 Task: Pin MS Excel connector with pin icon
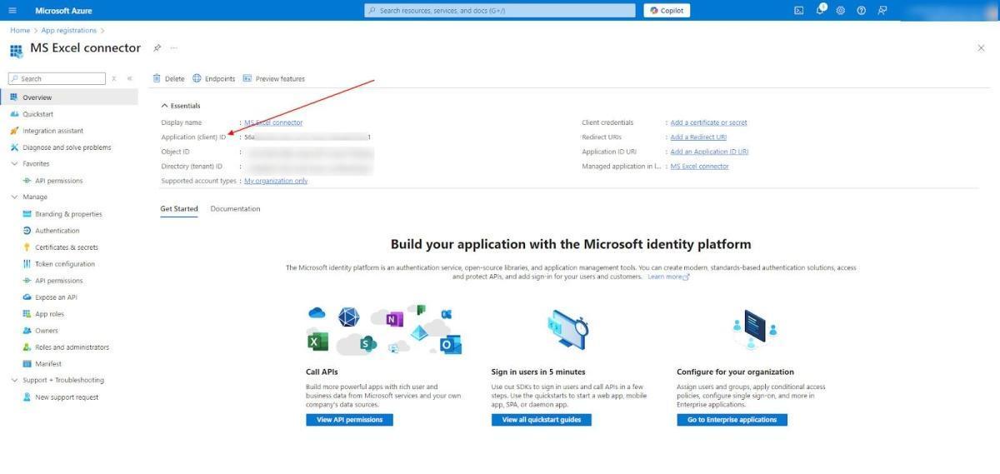click(157, 48)
